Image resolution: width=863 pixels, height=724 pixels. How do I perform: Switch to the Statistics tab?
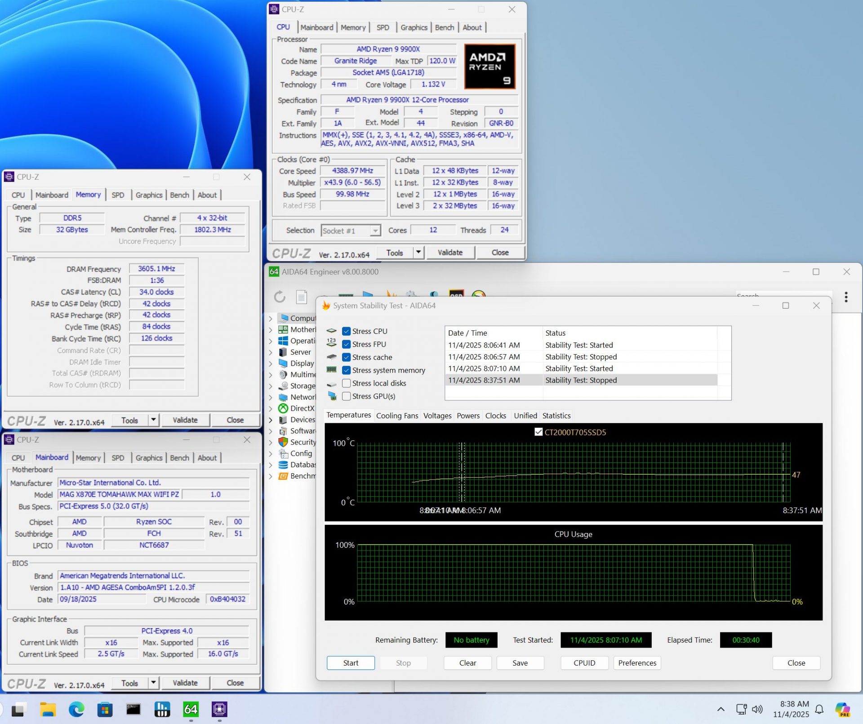556,416
